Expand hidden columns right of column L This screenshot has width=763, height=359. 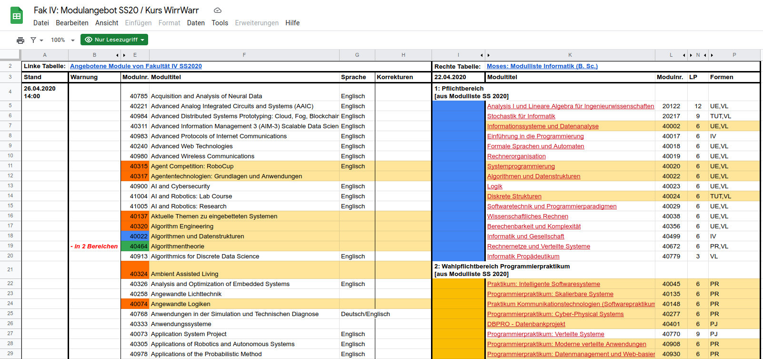point(684,55)
